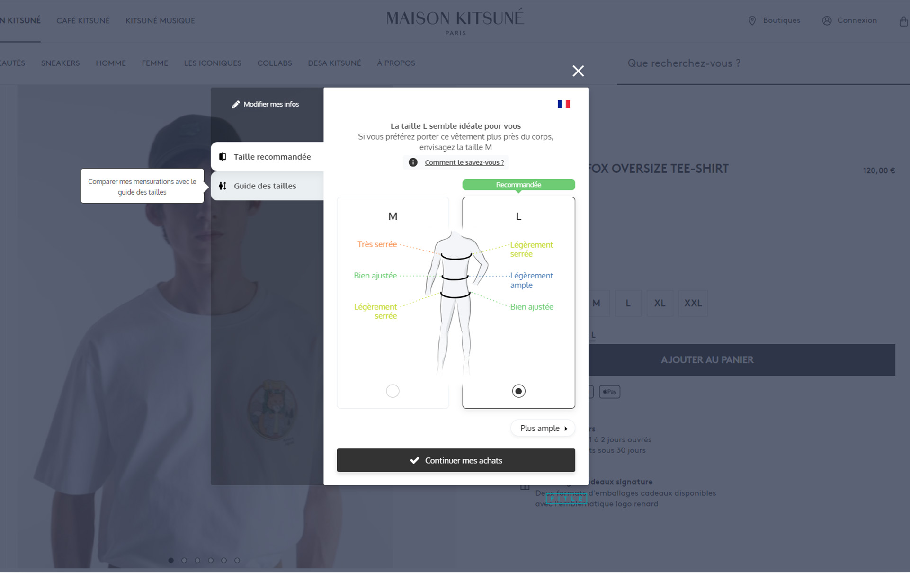Image resolution: width=910 pixels, height=573 pixels.
Task: Open the FEMME navigation menu
Action: point(155,63)
